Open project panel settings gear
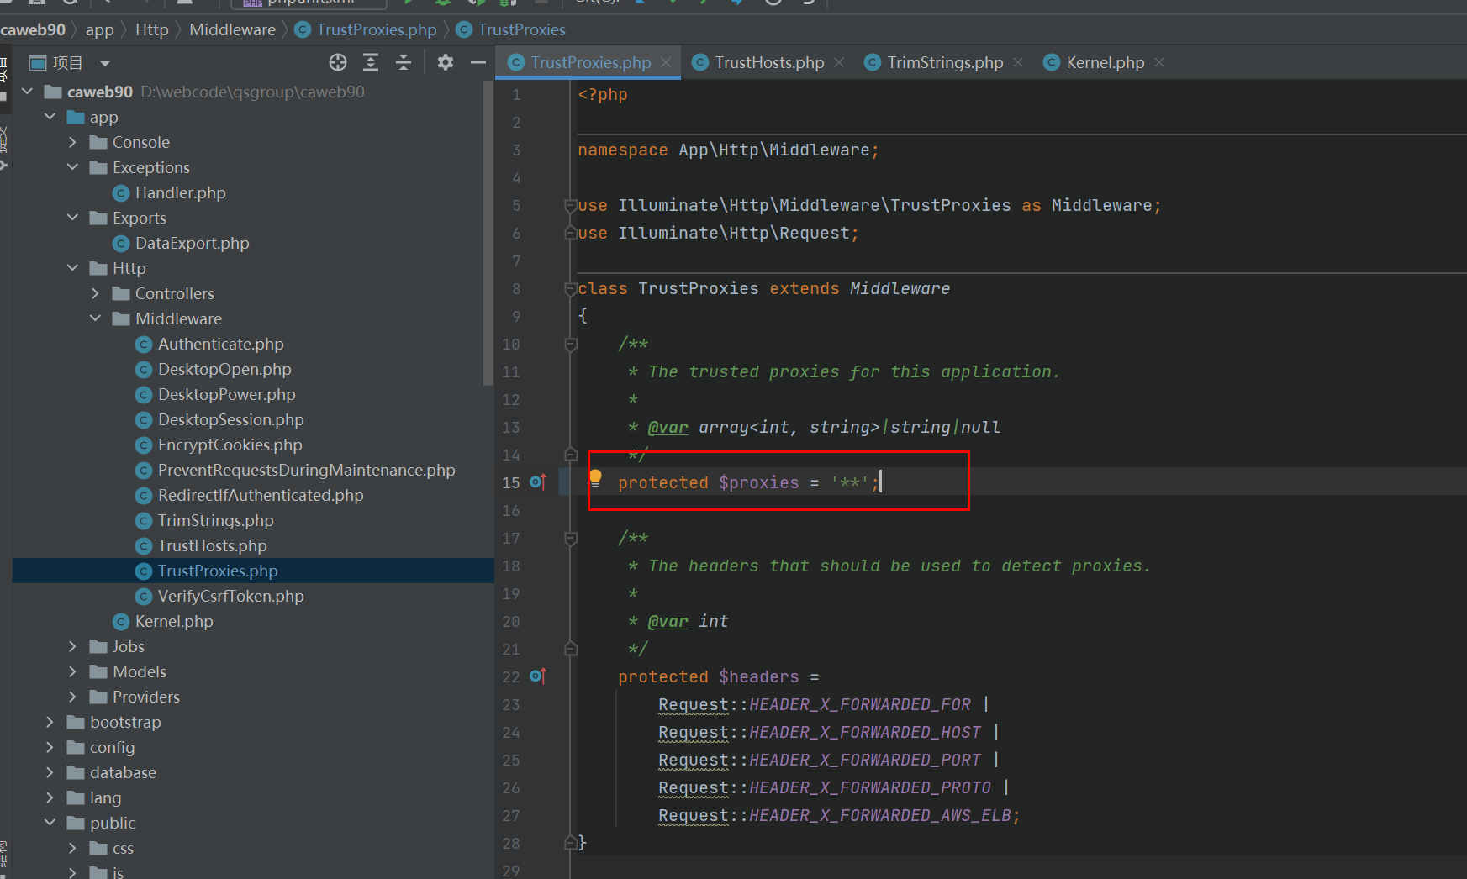This screenshot has height=879, width=1467. [x=446, y=62]
